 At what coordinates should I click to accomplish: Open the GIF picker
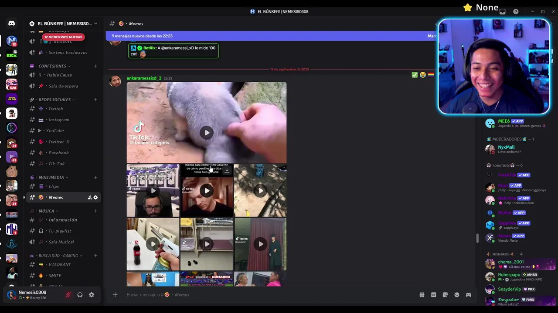(433, 295)
